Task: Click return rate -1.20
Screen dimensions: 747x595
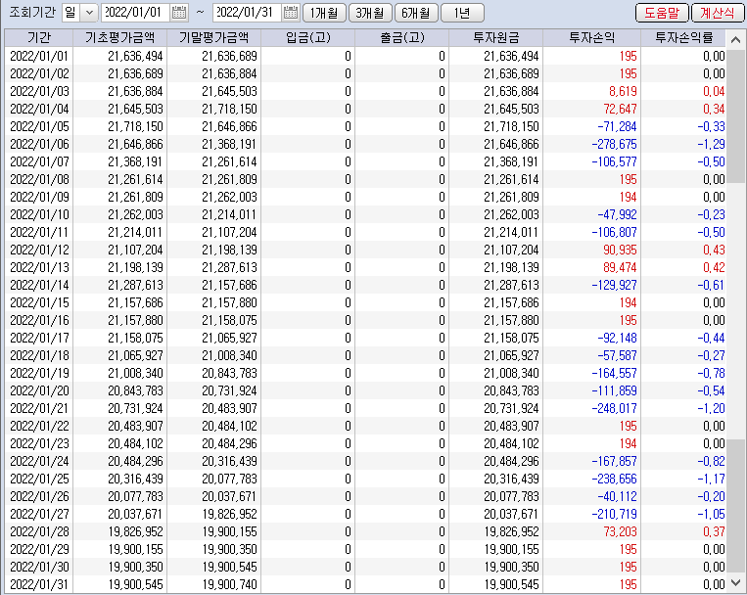Action: [x=711, y=409]
